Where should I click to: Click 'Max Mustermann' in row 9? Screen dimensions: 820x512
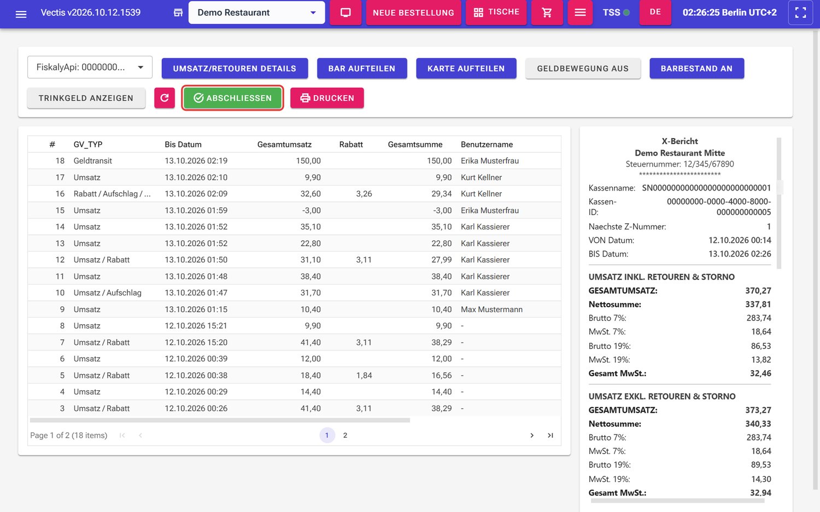tap(491, 309)
